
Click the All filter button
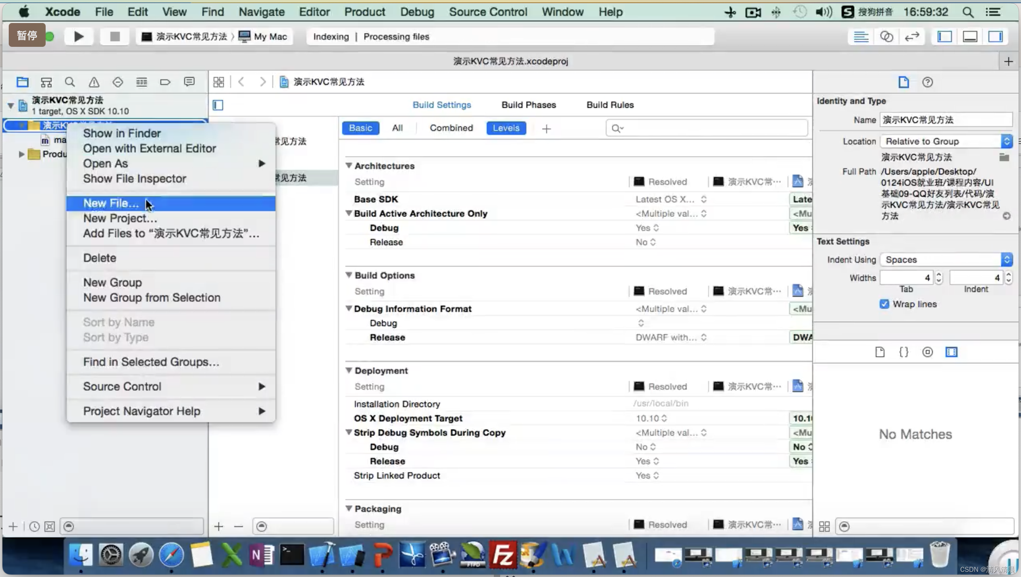(397, 128)
